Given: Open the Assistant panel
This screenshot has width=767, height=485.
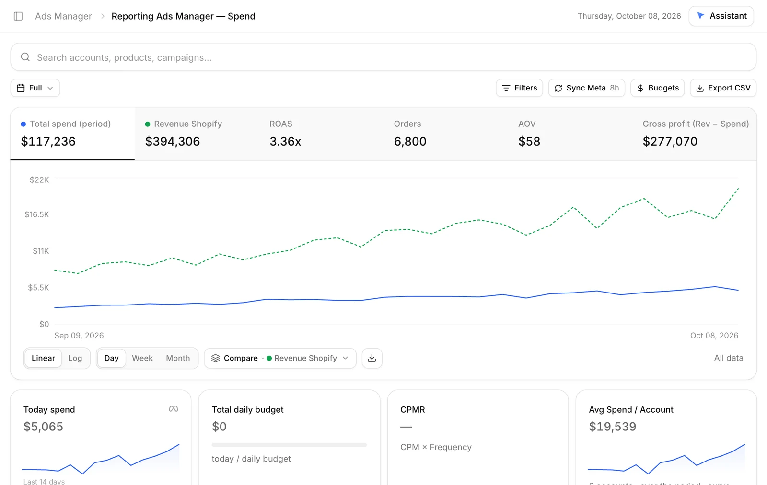Looking at the screenshot, I should click(x=721, y=16).
